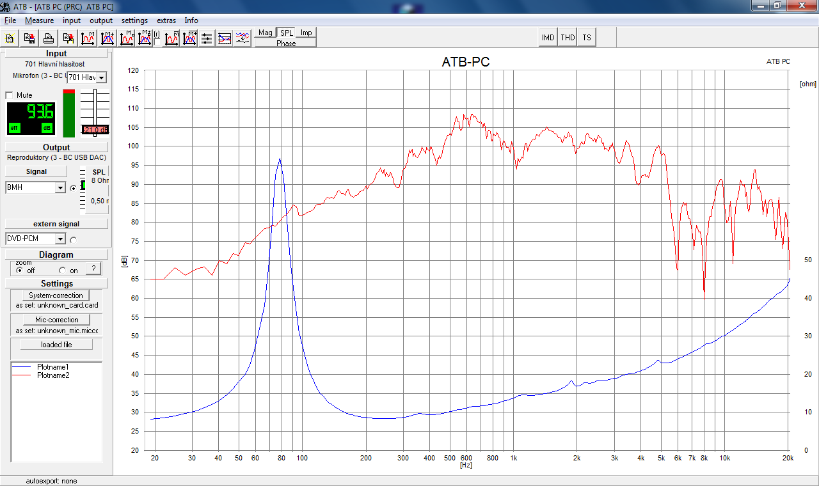This screenshot has height=486, width=819.
Task: Click the save-to-disk toolbar icon
Action: pos(29,38)
